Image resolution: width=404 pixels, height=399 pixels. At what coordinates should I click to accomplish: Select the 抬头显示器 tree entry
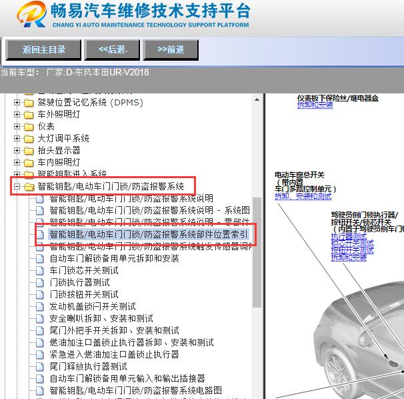click(x=59, y=151)
